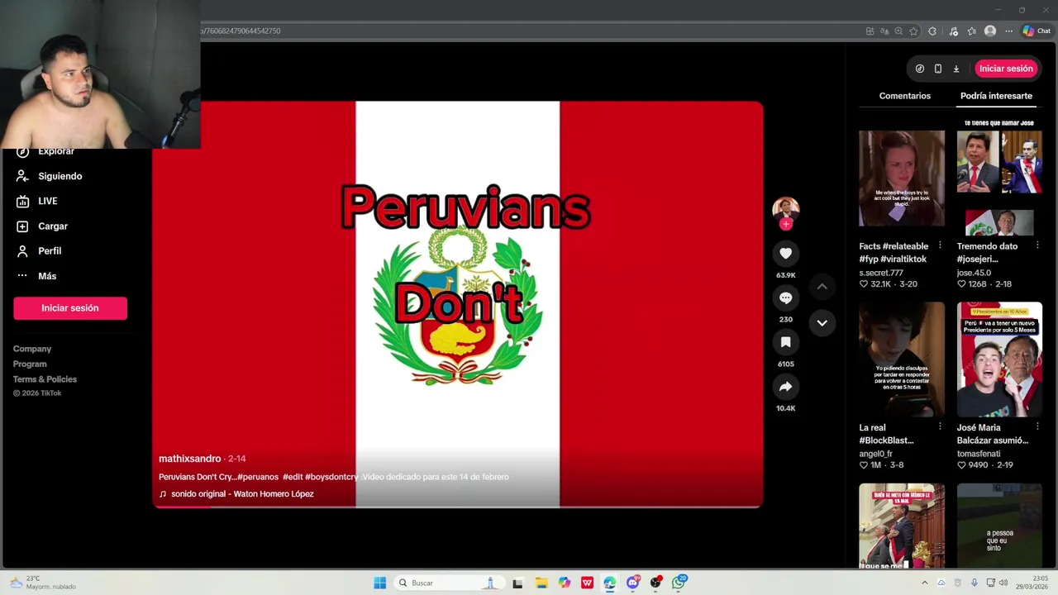Expand Program footer section
The width and height of the screenshot is (1058, 595).
30,364
